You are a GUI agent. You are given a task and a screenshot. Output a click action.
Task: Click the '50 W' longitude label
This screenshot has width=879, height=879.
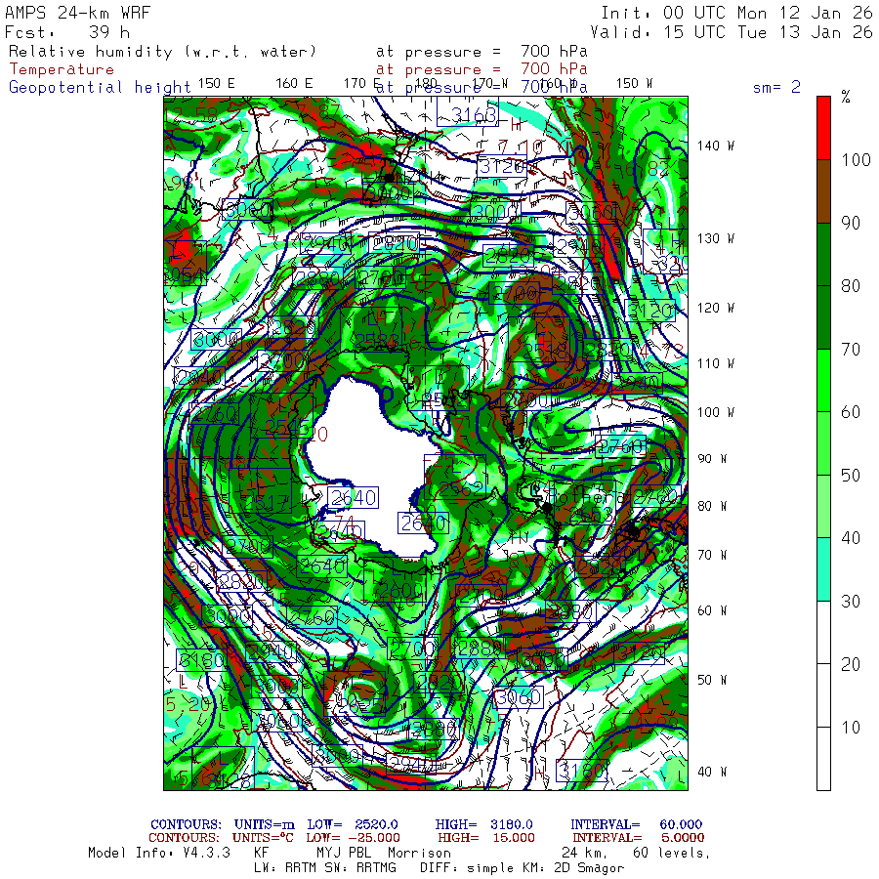click(x=712, y=680)
